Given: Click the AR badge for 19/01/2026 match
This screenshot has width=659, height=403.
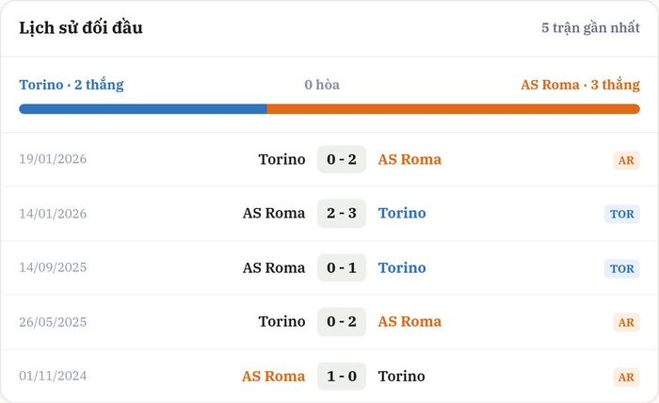Looking at the screenshot, I should point(626,160).
